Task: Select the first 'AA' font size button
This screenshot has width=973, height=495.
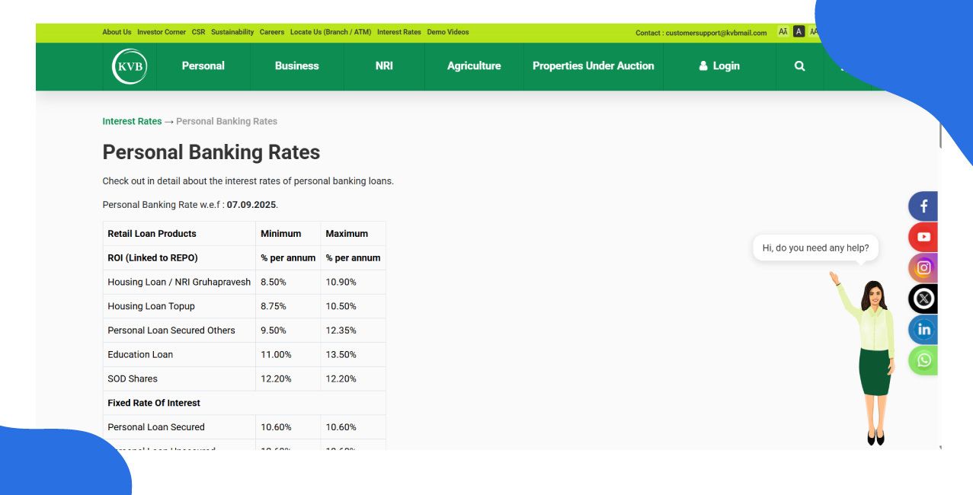Action: (x=783, y=32)
